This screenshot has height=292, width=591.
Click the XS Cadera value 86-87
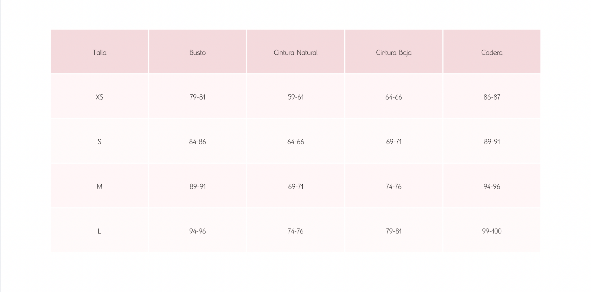[492, 97]
